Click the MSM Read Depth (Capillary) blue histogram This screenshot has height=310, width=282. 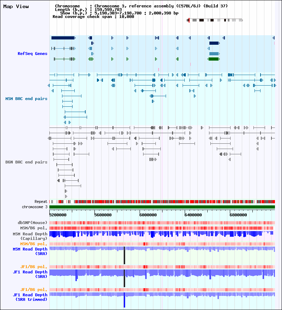[161, 234]
